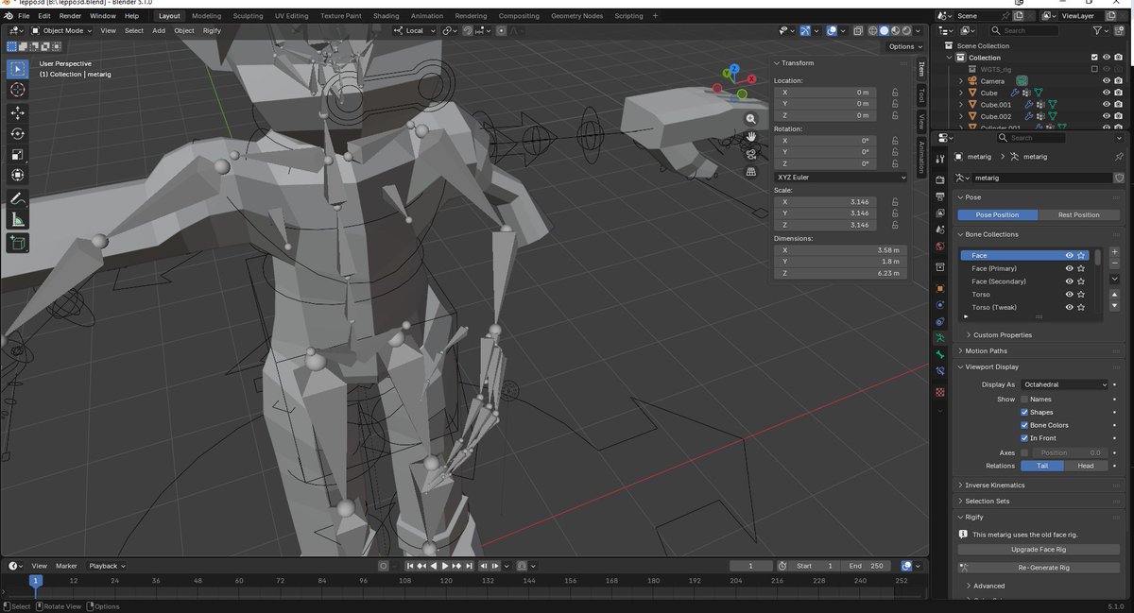The width and height of the screenshot is (1134, 613).
Task: Hide the Face bone collection eye
Action: 1069,256
